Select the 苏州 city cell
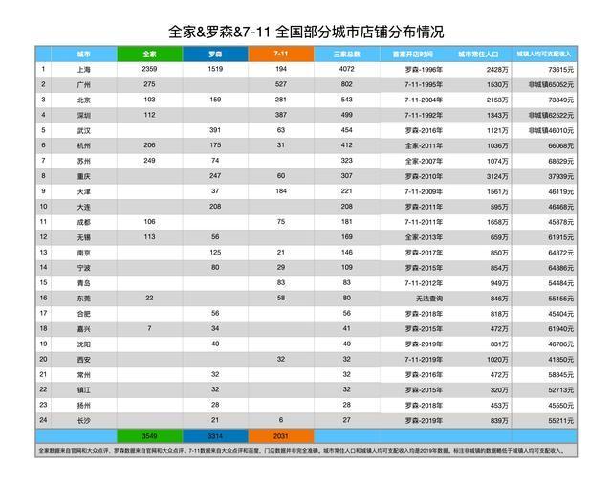This screenshot has height=488, width=612. click(x=83, y=161)
